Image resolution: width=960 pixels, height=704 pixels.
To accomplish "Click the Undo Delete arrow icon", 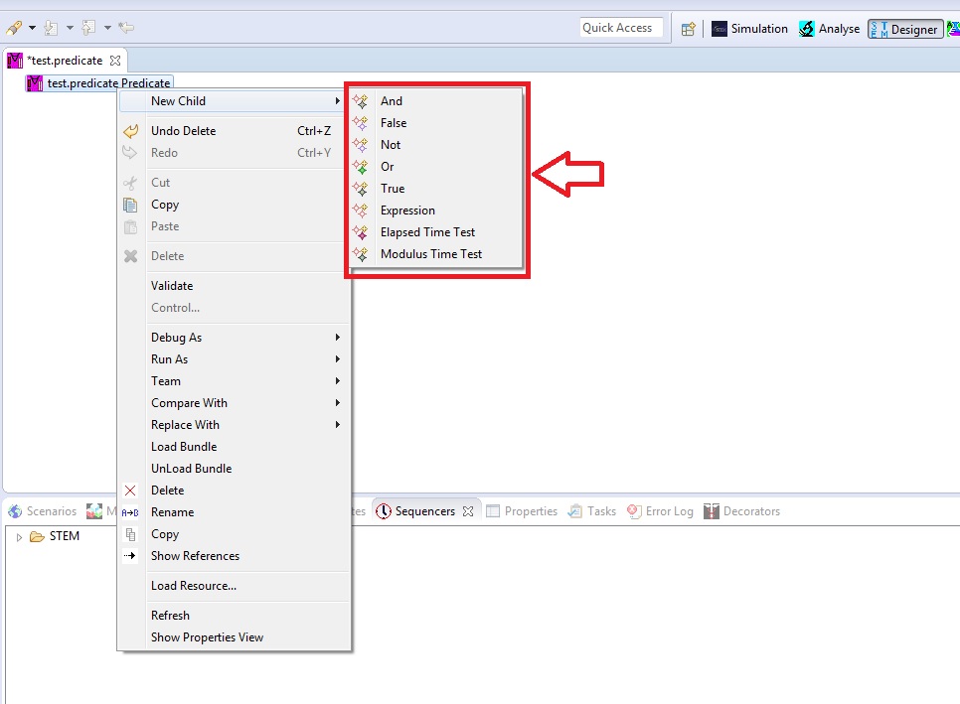I will click(x=130, y=131).
